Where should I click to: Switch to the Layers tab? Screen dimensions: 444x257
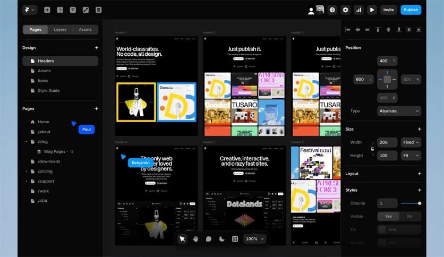(60, 29)
